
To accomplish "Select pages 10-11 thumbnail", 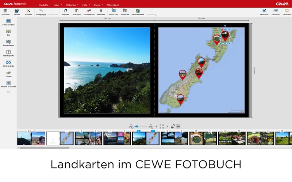I will tap(203, 138).
